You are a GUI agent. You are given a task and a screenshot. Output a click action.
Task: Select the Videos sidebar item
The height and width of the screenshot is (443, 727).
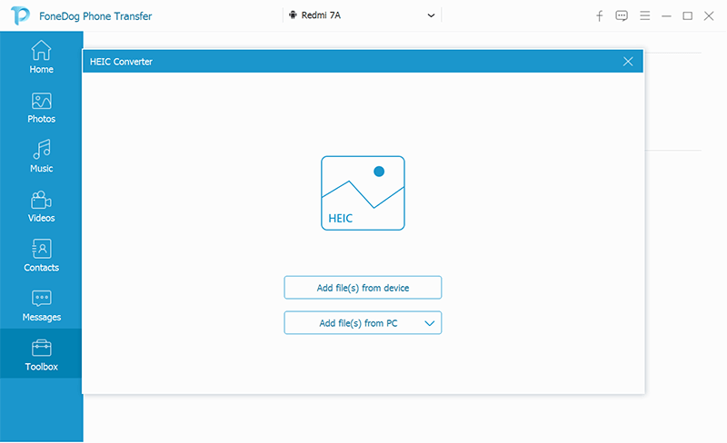(x=41, y=206)
